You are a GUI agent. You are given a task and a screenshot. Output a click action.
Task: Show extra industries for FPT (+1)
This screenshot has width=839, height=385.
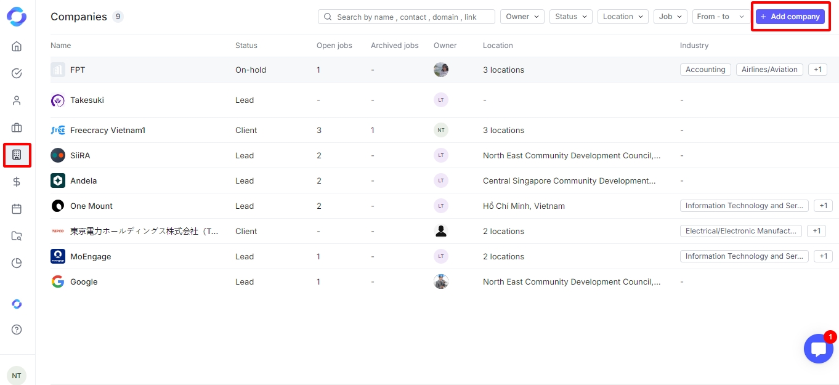tap(817, 70)
